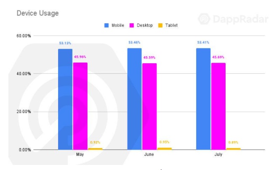Click the blue Mobile legend swatch

106,25
